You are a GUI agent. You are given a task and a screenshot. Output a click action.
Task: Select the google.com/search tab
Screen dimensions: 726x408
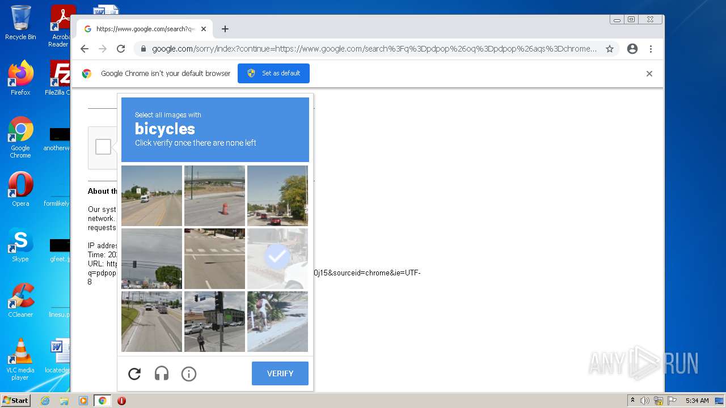tap(145, 29)
